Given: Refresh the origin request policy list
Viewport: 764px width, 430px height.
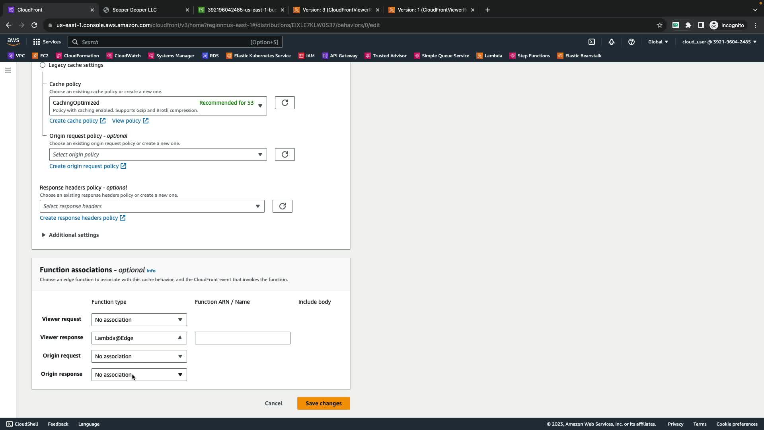Looking at the screenshot, I should (285, 154).
